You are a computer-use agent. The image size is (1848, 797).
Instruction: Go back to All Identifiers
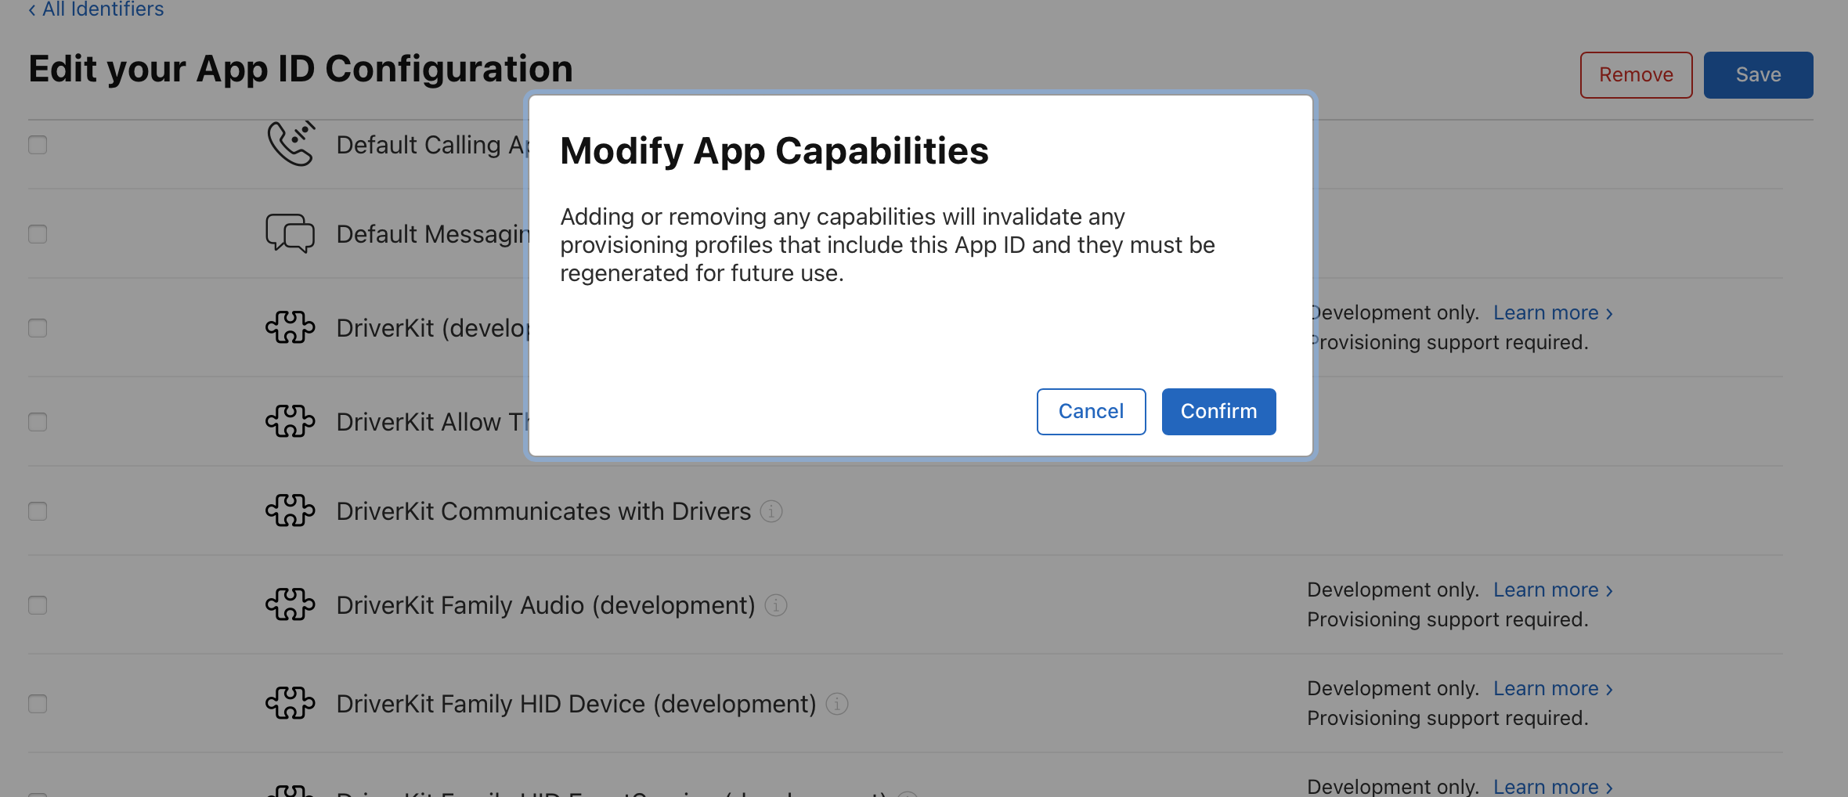(96, 9)
